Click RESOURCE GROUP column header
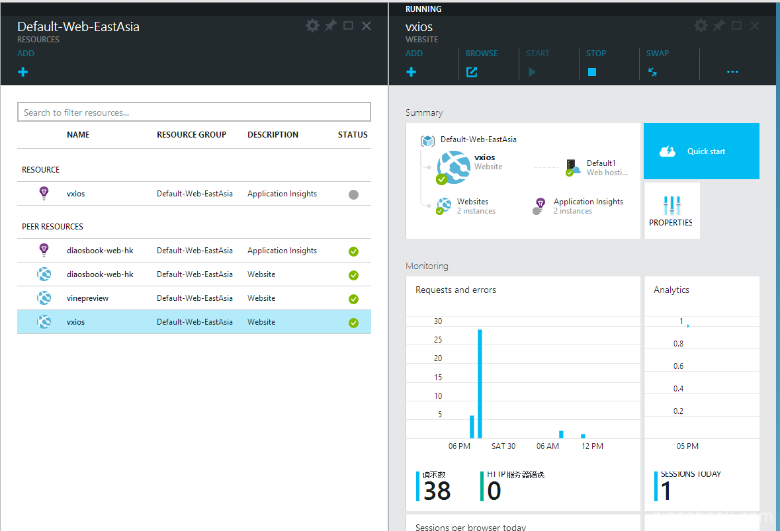 click(x=191, y=135)
